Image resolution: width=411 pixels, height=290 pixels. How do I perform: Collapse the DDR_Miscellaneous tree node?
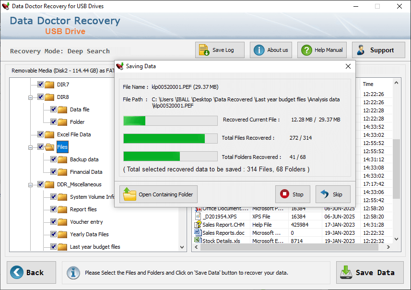point(30,185)
